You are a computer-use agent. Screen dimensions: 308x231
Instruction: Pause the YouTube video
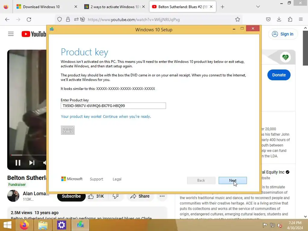click(18, 163)
